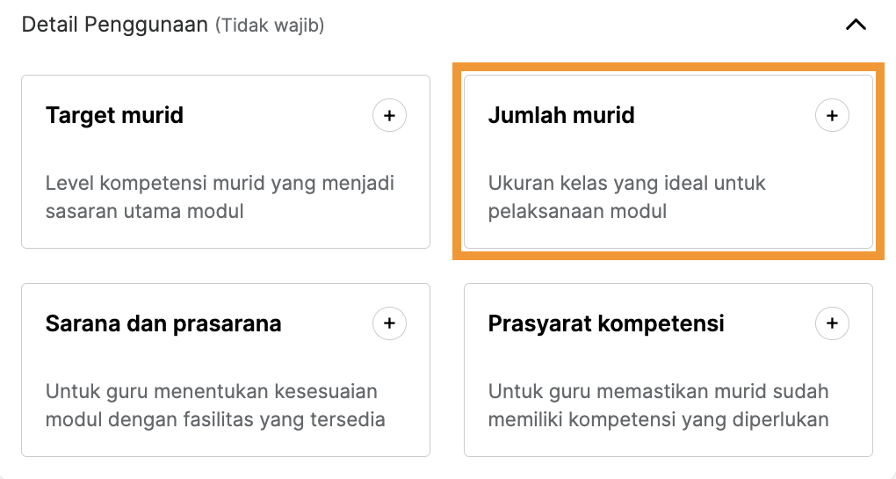Click description 'Ukuran kelas yang ideal untuk'
Image resolution: width=896 pixels, height=479 pixels.
coord(627,184)
